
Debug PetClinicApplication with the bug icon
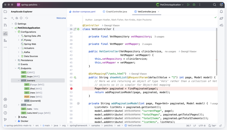pos(194,5)
